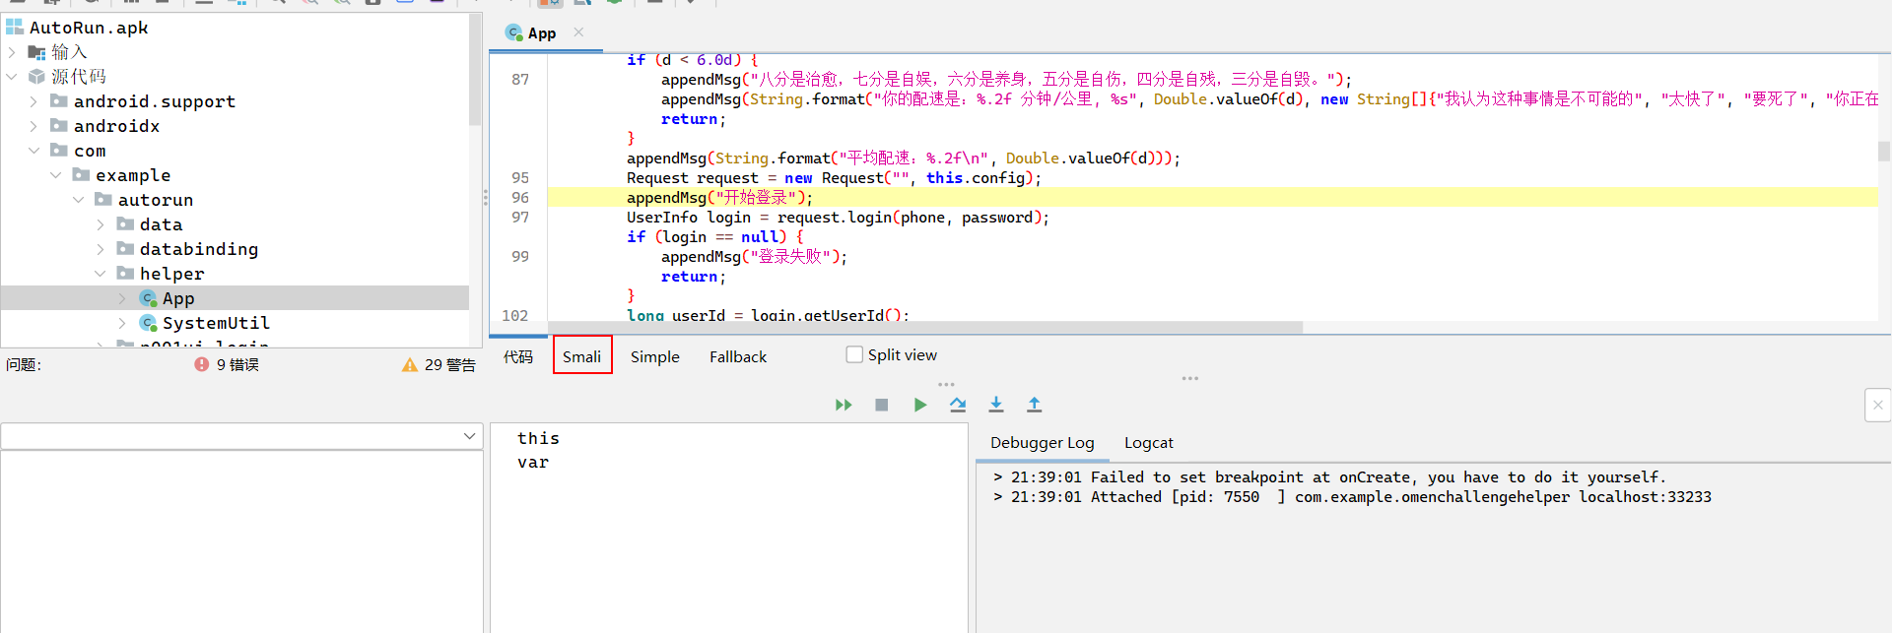The image size is (1892, 633).
Task: Click the 29 警告 warning triangle icon
Action: tap(410, 365)
